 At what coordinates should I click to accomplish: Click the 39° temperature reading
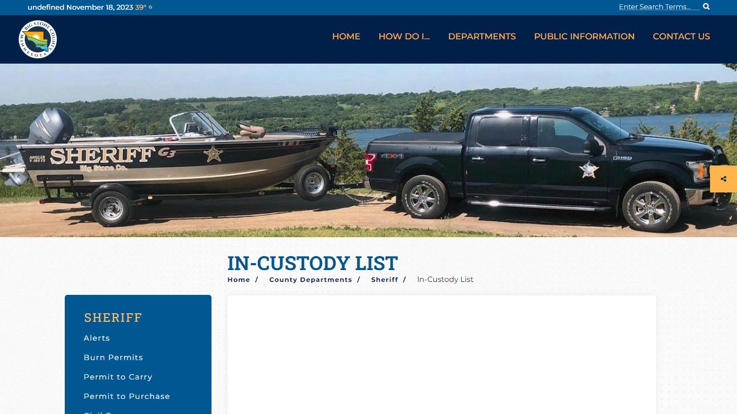pos(141,8)
